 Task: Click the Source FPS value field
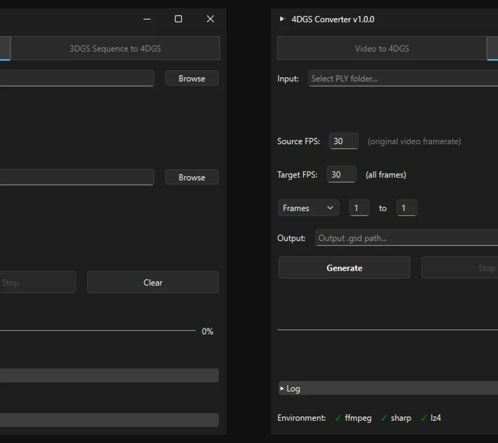coord(344,141)
